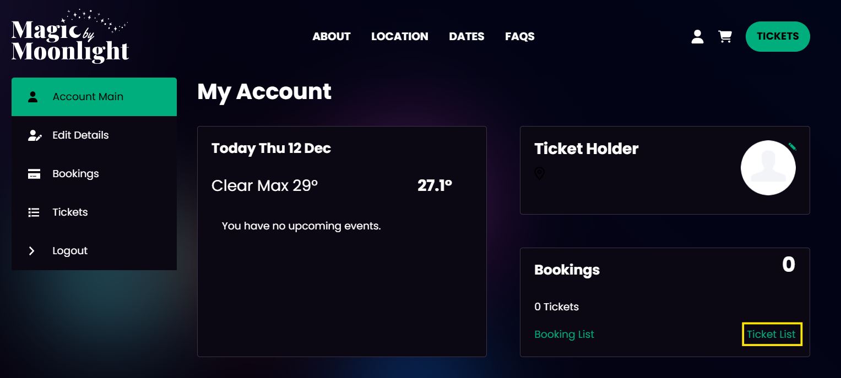The width and height of the screenshot is (841, 378).
Task: Click the profile avatar placeholder image
Action: [768, 168]
